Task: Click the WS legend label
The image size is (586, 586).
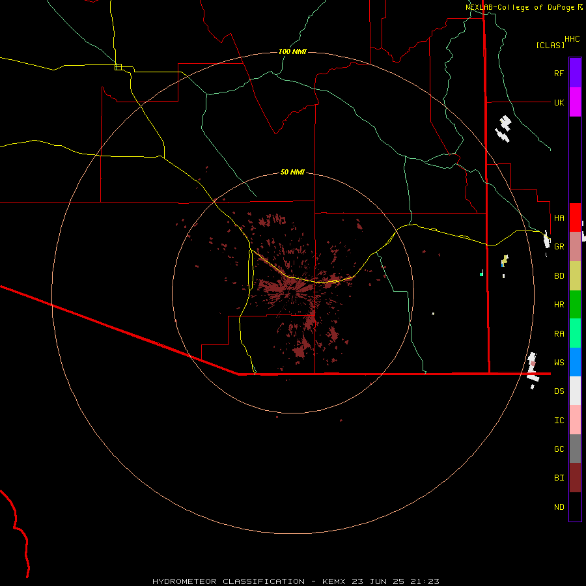Action: pyautogui.click(x=559, y=362)
